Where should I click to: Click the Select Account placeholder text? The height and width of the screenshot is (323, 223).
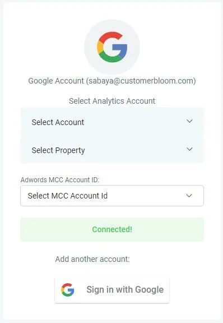click(x=58, y=122)
